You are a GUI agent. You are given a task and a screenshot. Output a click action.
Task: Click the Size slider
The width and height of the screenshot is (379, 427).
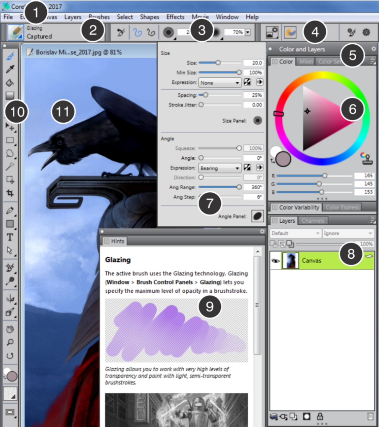click(220, 63)
